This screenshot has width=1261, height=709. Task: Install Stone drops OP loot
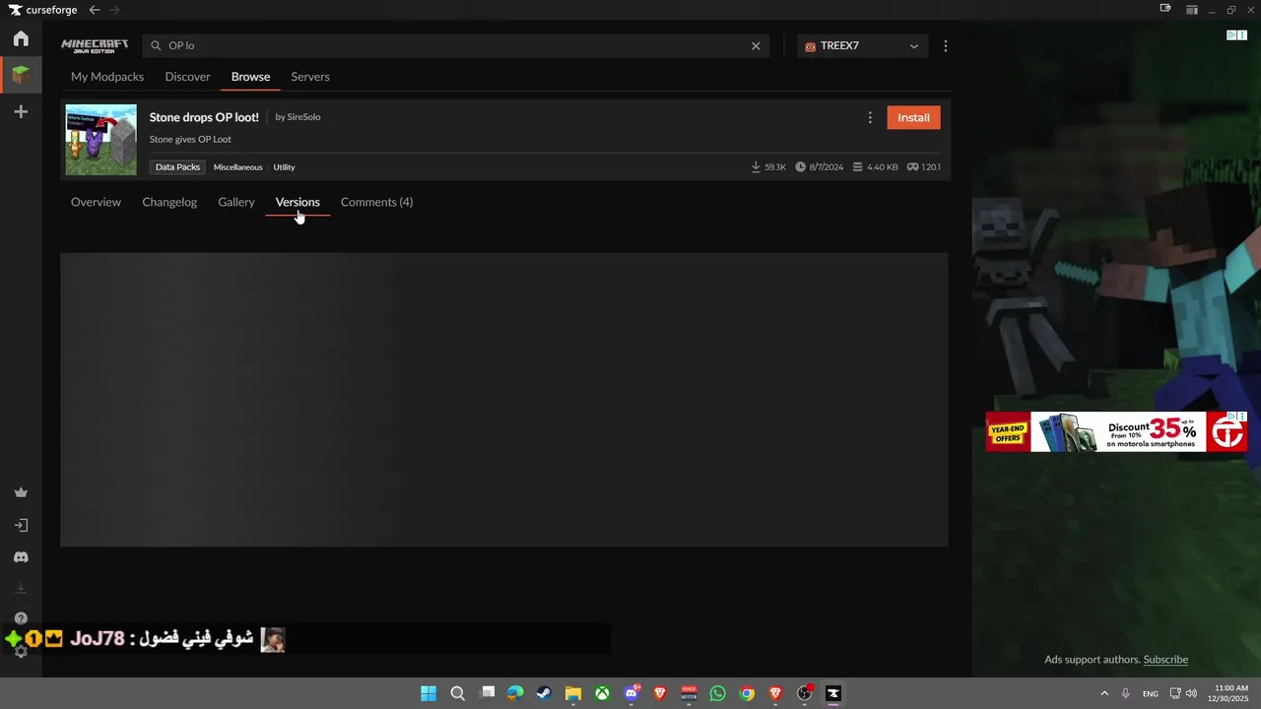pos(913,117)
